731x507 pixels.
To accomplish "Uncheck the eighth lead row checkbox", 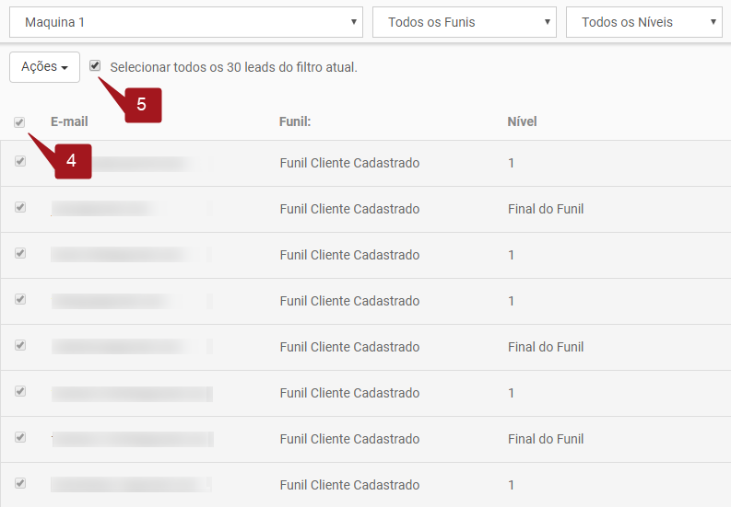I will (x=20, y=484).
